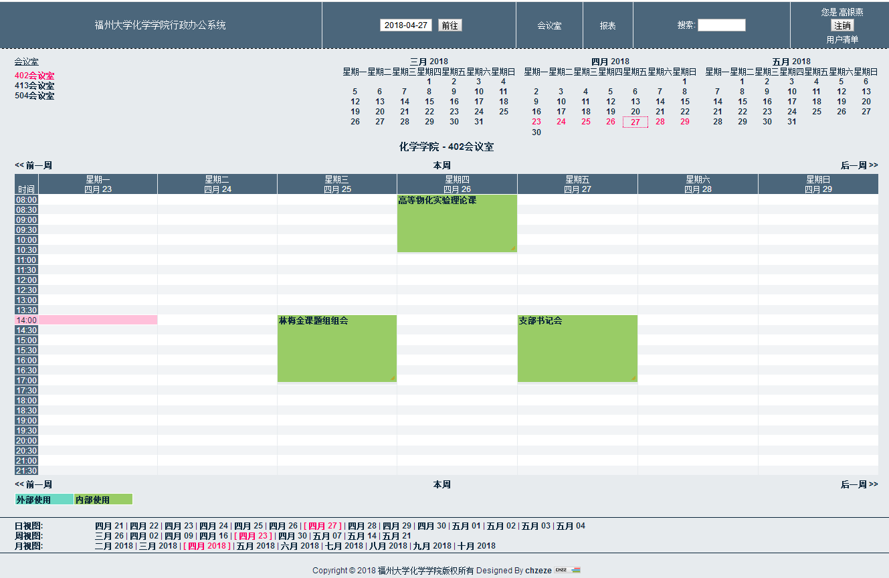Go to previous week via top 前一周 link
The width and height of the screenshot is (889, 578).
click(33, 165)
